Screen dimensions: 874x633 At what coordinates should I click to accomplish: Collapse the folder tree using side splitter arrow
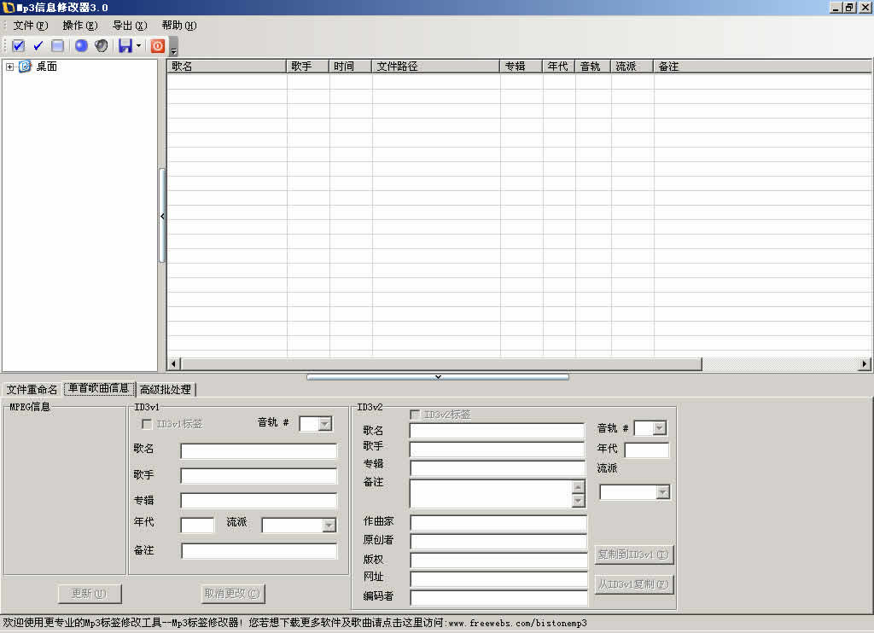[x=162, y=216]
